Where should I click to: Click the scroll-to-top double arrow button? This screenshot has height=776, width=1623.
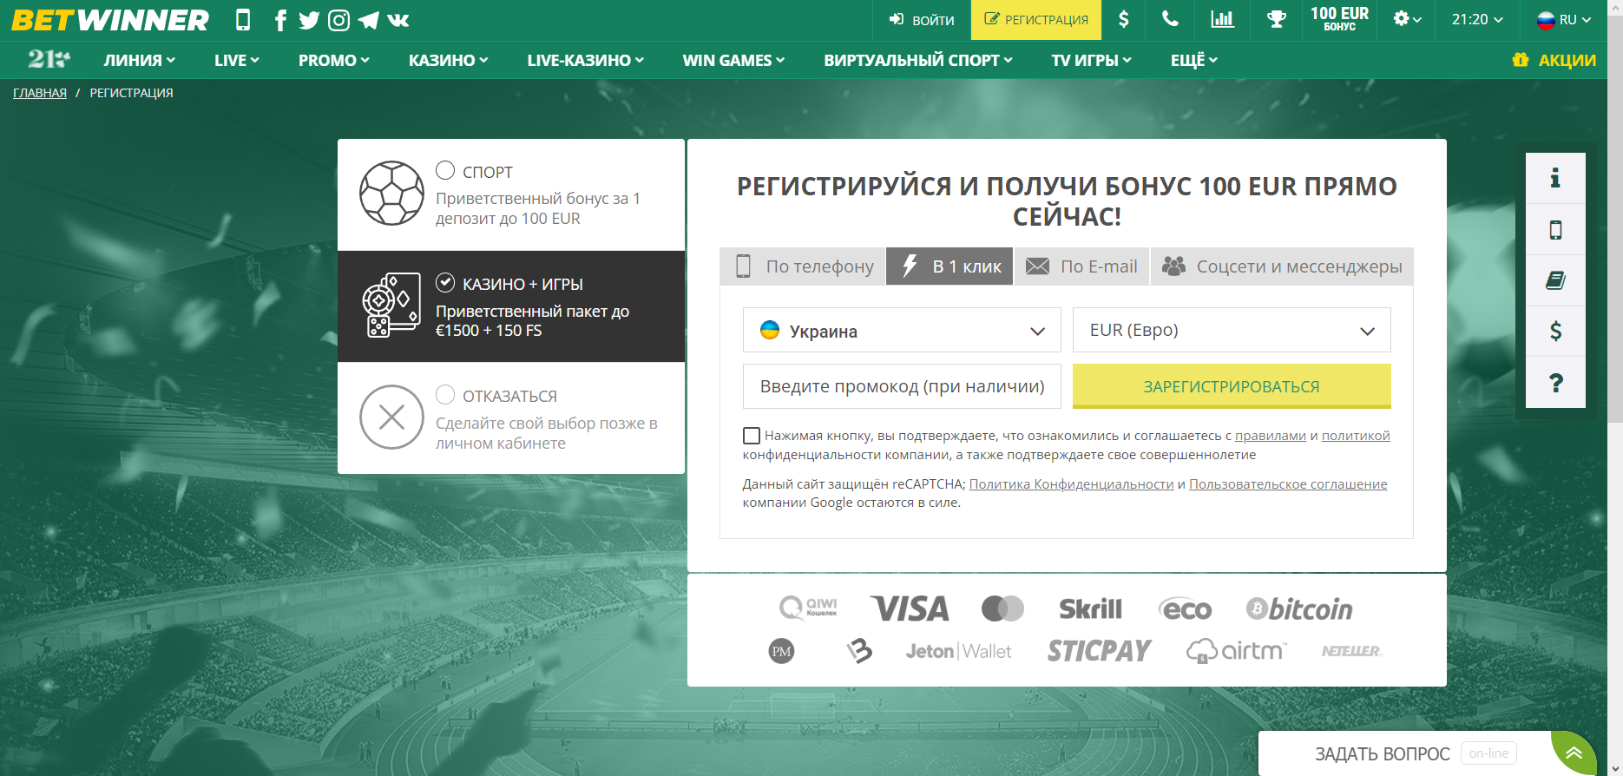pos(1574,753)
